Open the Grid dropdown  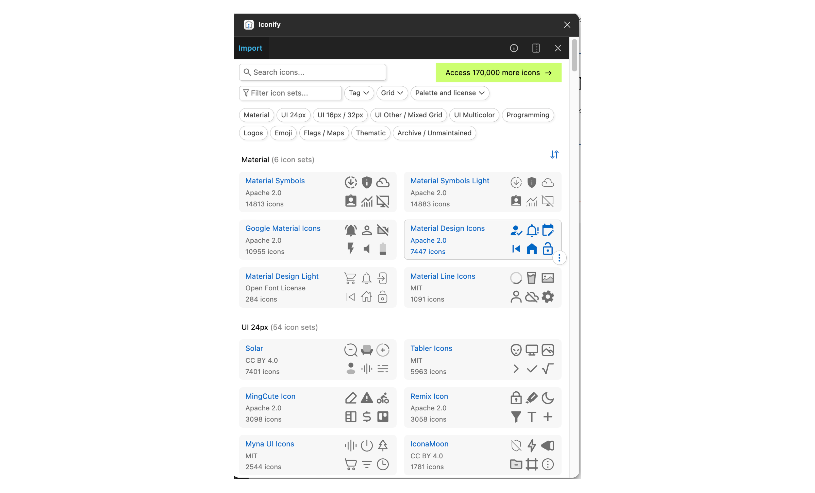[392, 93]
